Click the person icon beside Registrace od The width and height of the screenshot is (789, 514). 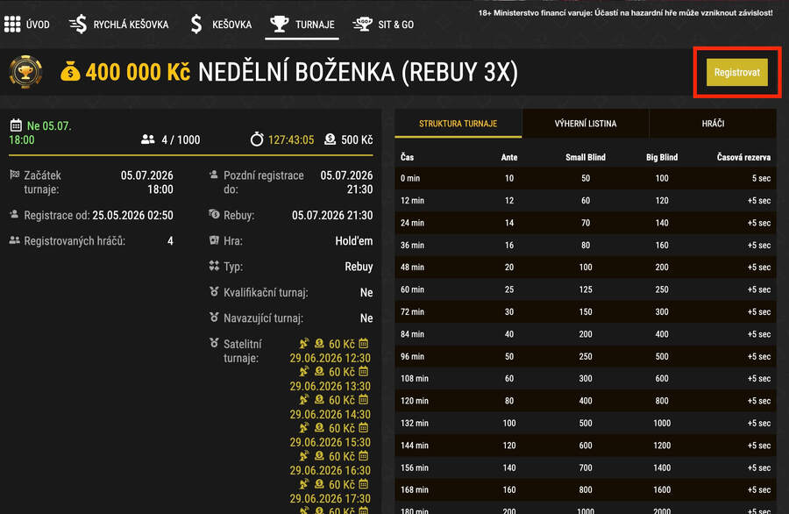point(14,215)
